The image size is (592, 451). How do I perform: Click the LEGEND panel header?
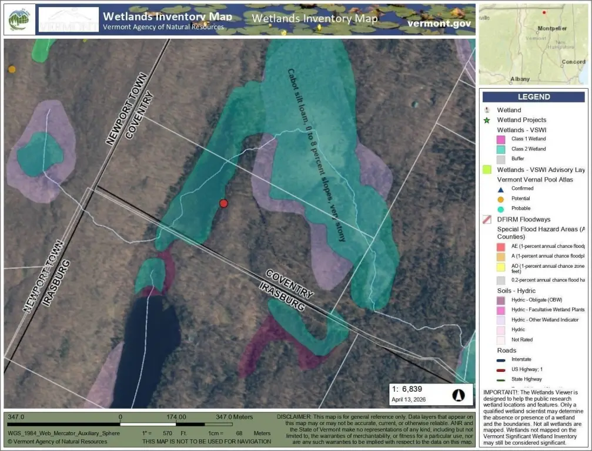tap(533, 97)
